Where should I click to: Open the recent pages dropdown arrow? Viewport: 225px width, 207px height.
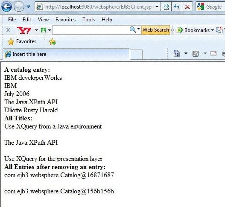29,7
